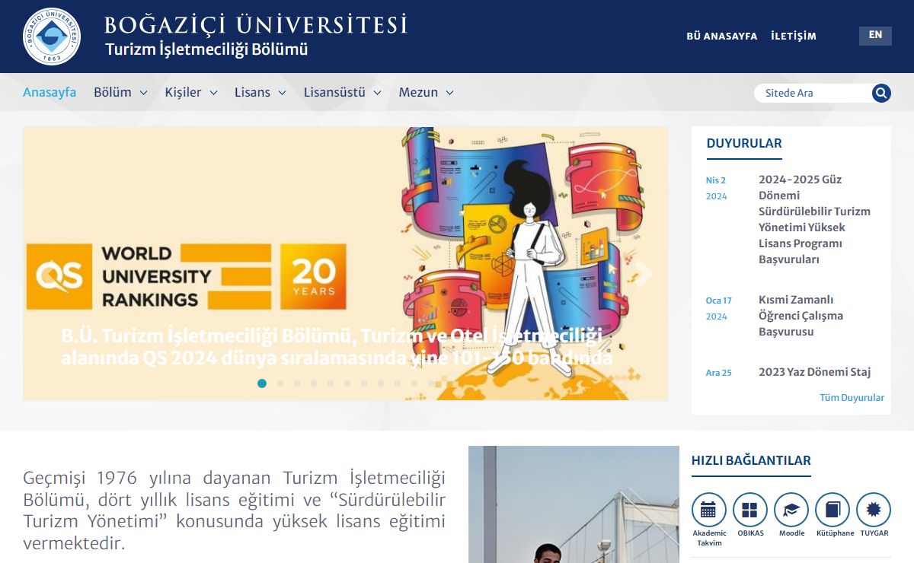
Task: Open the 2023 Yaz Dönemi Staj announcement
Action: pyautogui.click(x=814, y=372)
